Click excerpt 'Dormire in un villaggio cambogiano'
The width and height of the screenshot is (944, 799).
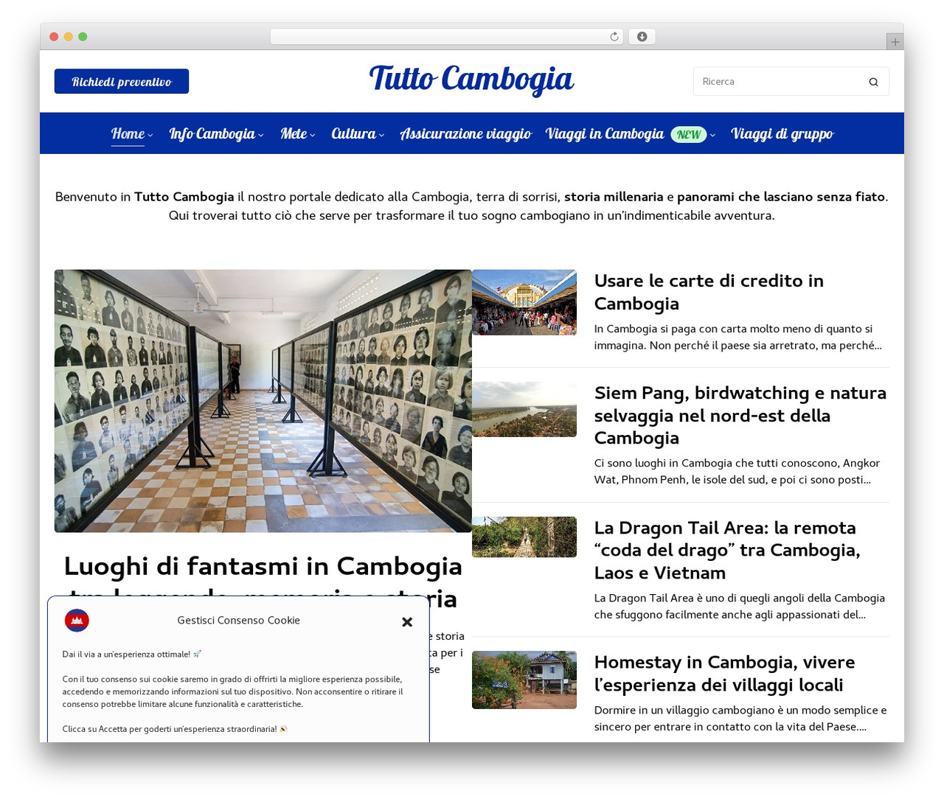740,718
